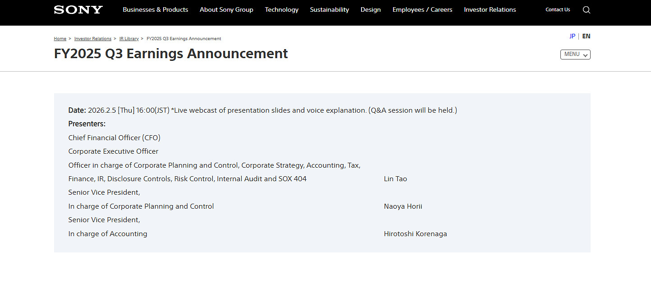This screenshot has width=651, height=297.
Task: Go to Design in the top navigation
Action: tap(371, 9)
